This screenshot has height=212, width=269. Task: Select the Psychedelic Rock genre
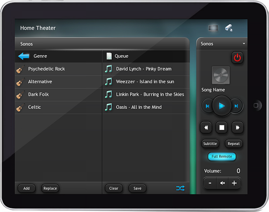coord(46,69)
